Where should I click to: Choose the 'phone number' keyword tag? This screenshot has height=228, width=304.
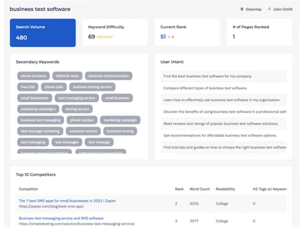click(82, 120)
